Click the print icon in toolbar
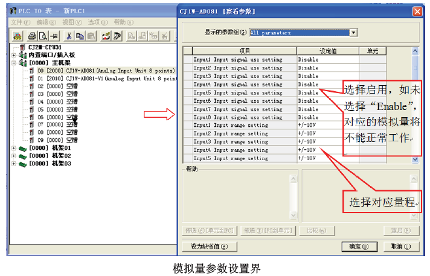Image resolution: width=430 pixels, height=276 pixels. (x=33, y=36)
